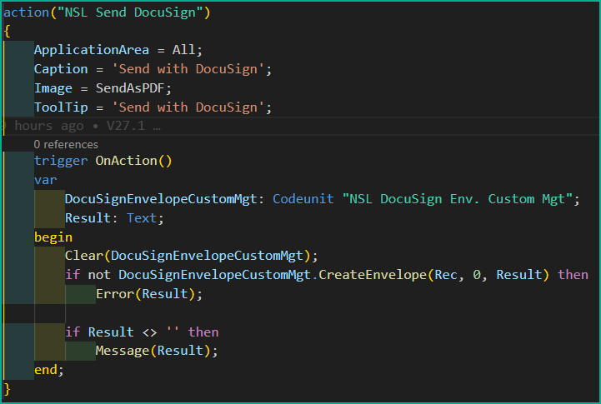Click the git blame annotation 'hours ago • V27.1'
Screen dimensions: 601x404
(80, 126)
